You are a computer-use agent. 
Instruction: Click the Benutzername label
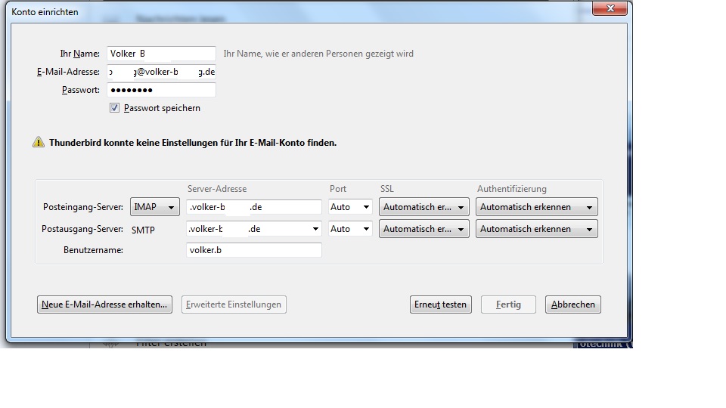(x=93, y=250)
